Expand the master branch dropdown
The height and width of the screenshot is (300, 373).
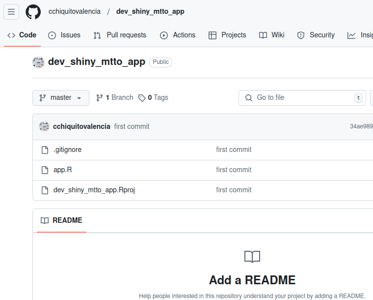(x=61, y=98)
